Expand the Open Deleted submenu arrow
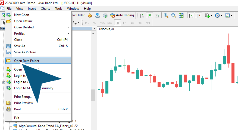 [68, 27]
